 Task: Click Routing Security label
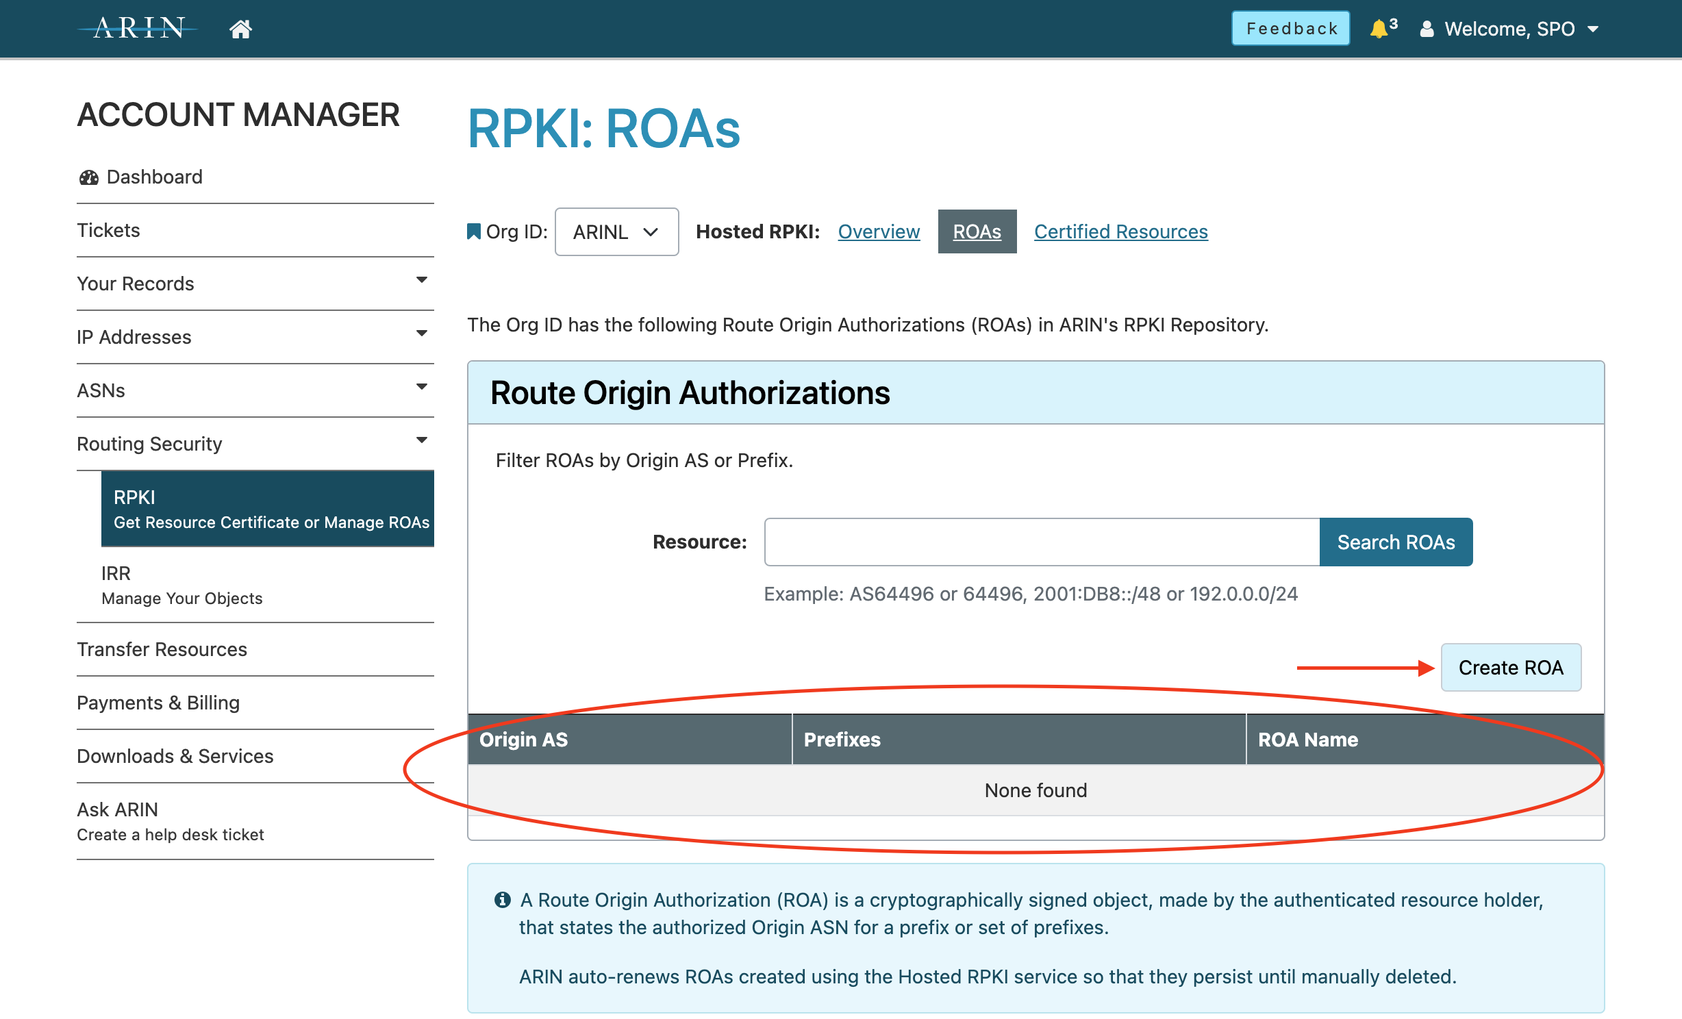(150, 444)
